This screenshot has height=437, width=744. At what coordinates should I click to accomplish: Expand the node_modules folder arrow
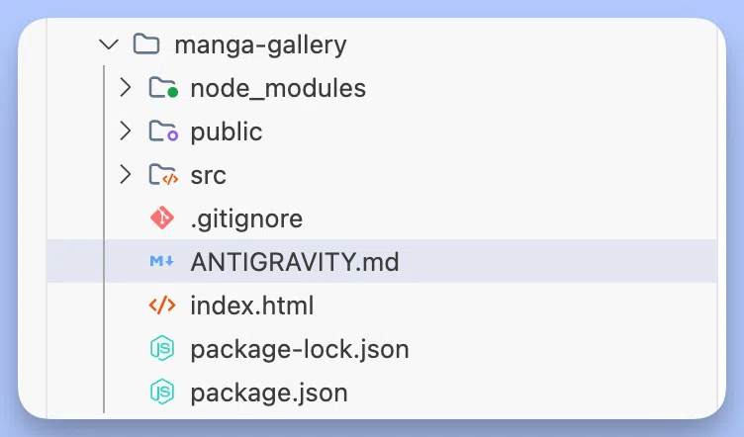point(126,88)
